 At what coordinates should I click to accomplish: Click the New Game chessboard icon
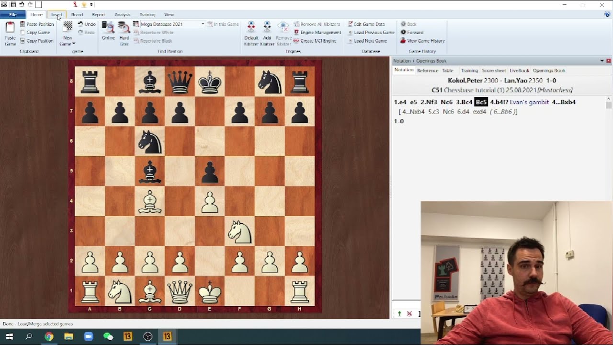point(68,27)
